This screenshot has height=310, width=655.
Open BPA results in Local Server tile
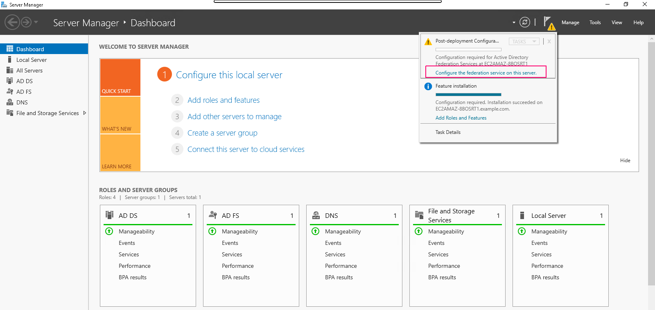(x=545, y=277)
